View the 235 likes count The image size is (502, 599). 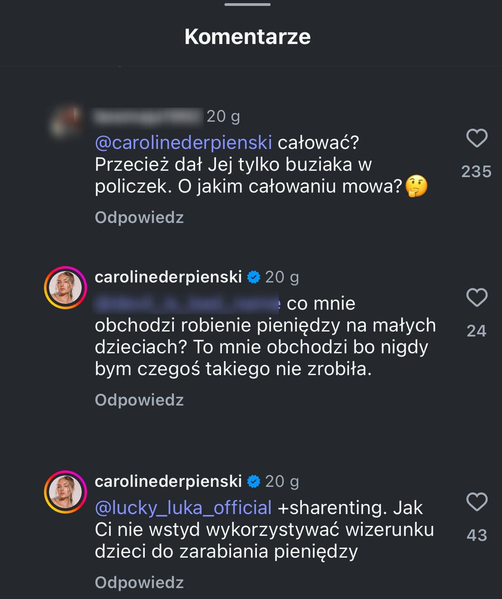(x=476, y=172)
